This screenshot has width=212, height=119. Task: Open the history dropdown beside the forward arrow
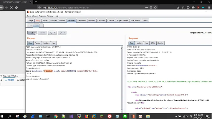pyautogui.click(x=64, y=33)
